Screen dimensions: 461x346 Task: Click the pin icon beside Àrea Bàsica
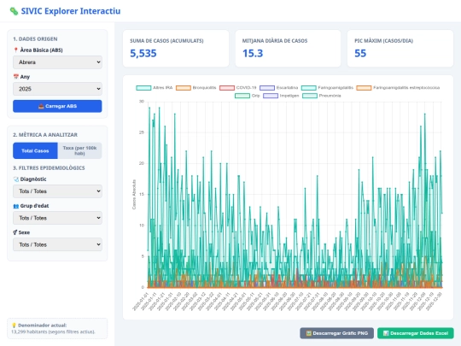coord(16,50)
